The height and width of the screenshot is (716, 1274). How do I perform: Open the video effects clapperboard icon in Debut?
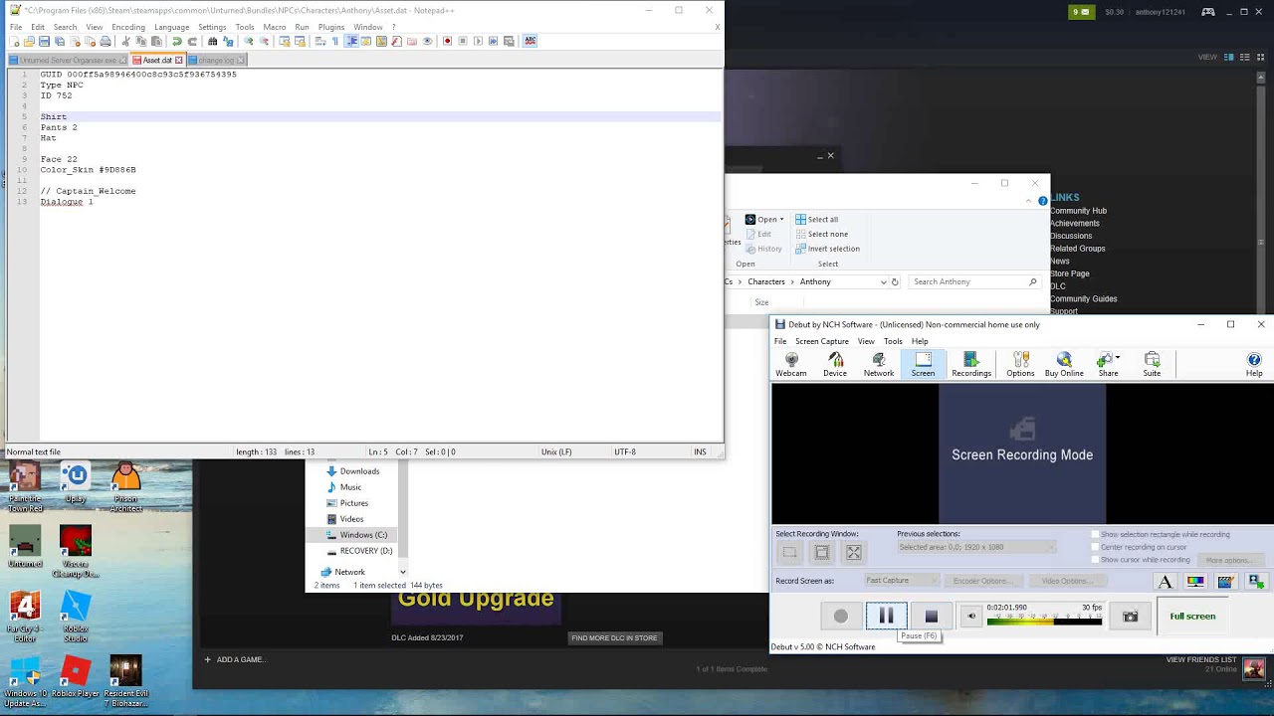pyautogui.click(x=1225, y=582)
